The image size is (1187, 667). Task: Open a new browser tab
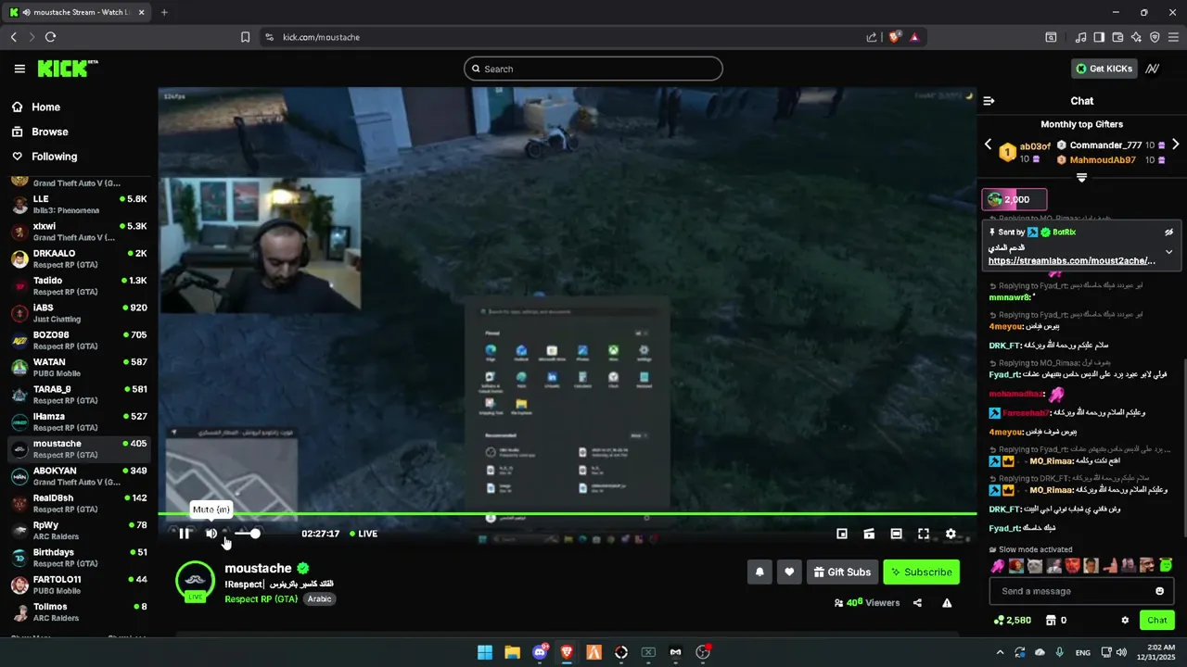164,12
